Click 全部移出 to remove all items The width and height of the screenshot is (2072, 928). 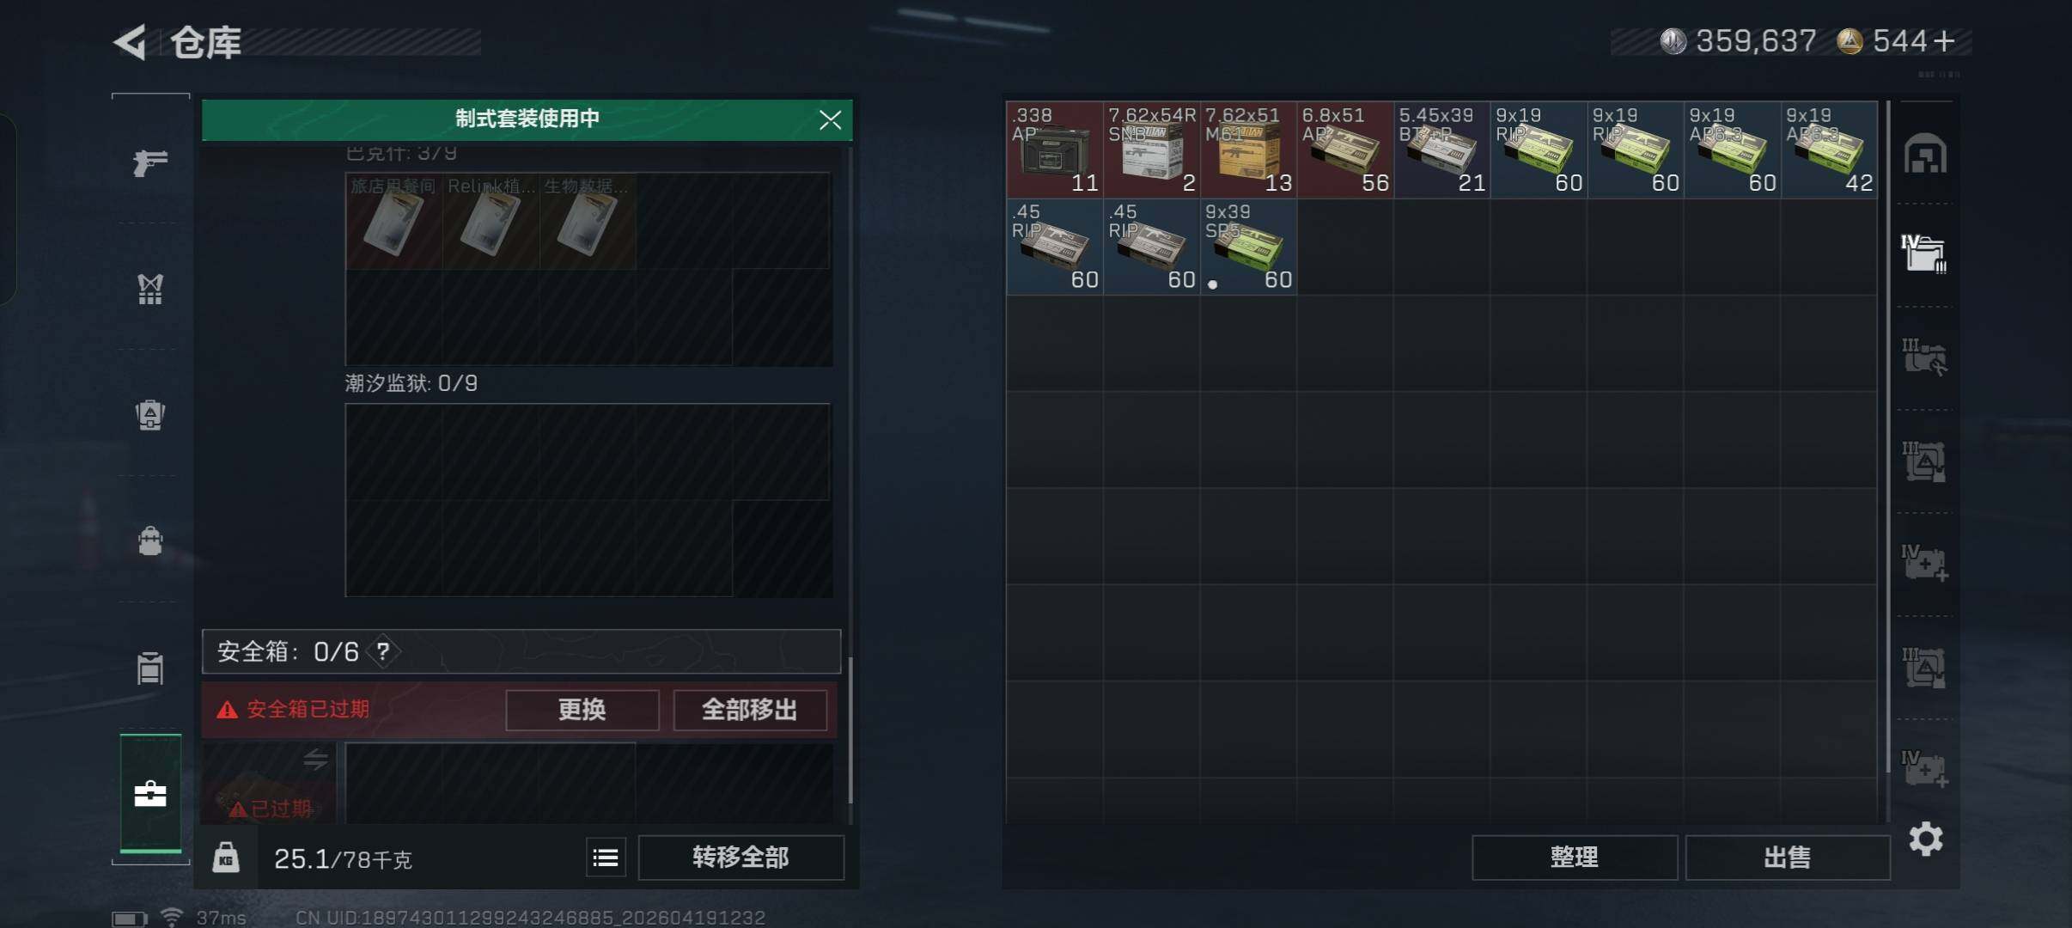click(749, 710)
